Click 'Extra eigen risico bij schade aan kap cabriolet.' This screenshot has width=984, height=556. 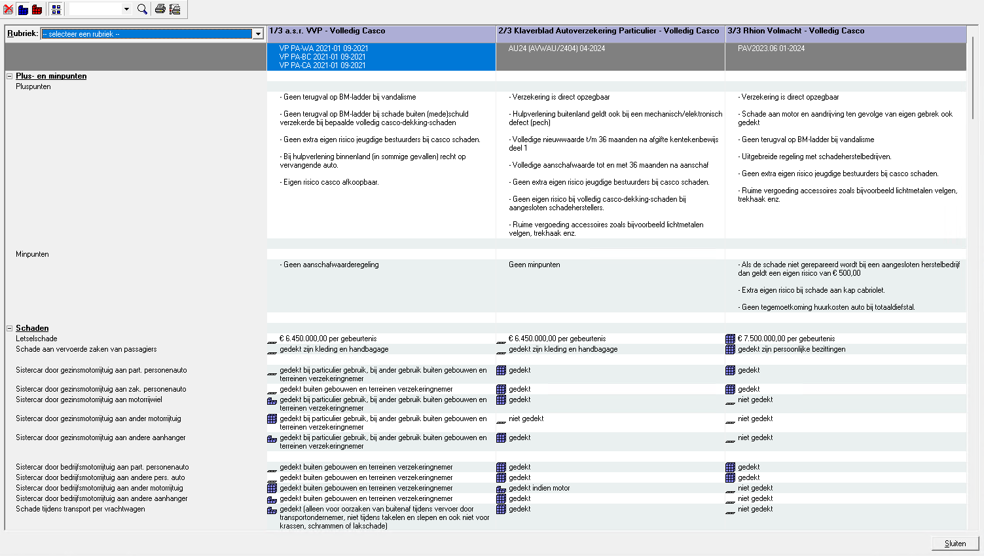click(x=811, y=290)
